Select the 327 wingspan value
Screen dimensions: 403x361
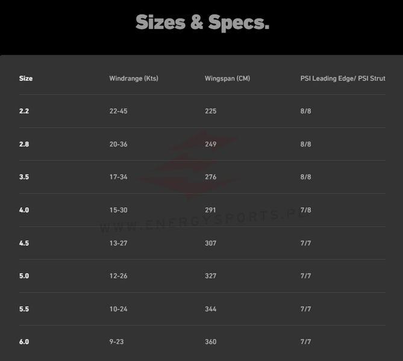[211, 276]
